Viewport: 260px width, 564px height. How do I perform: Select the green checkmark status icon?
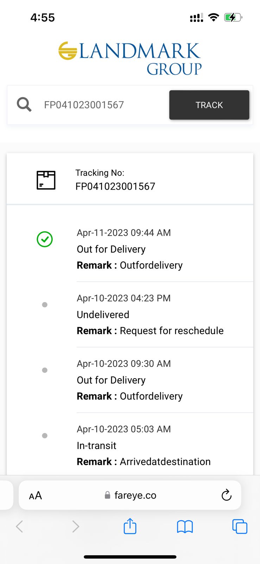[x=45, y=239]
